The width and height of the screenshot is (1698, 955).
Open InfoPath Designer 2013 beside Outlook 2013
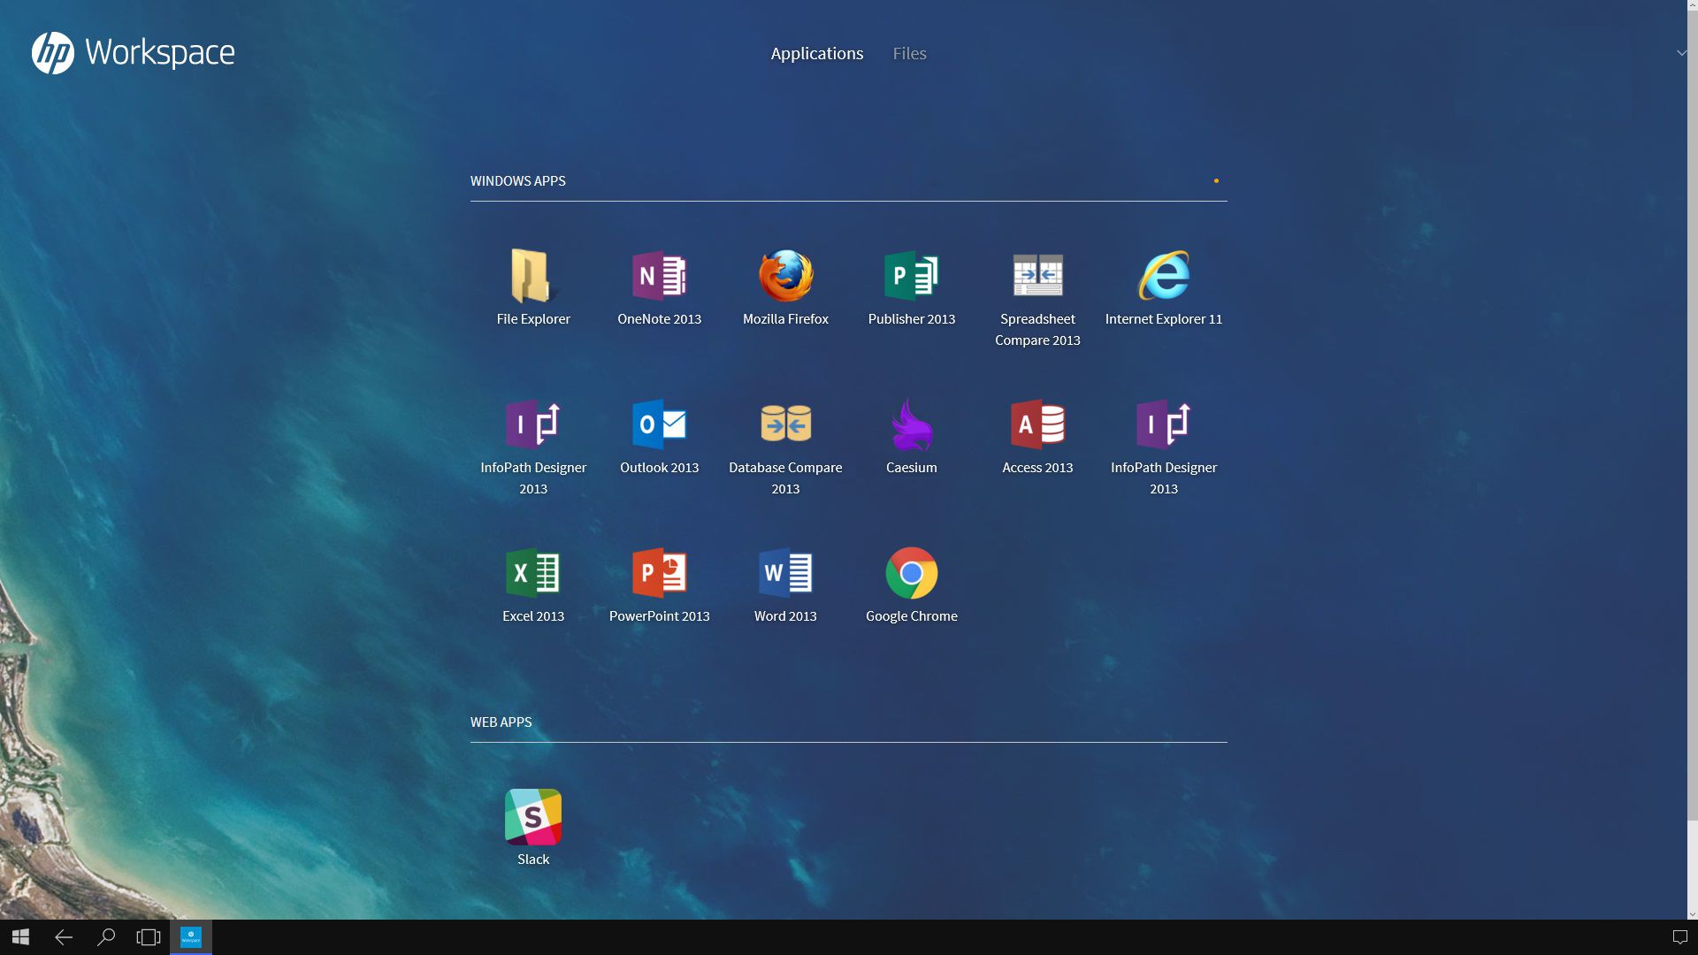[x=532, y=447]
